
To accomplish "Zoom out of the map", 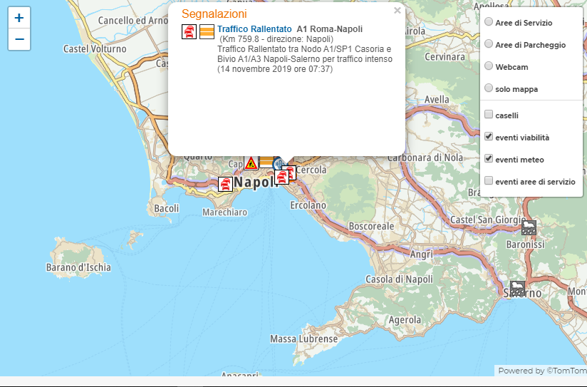I will pyautogui.click(x=19, y=39).
